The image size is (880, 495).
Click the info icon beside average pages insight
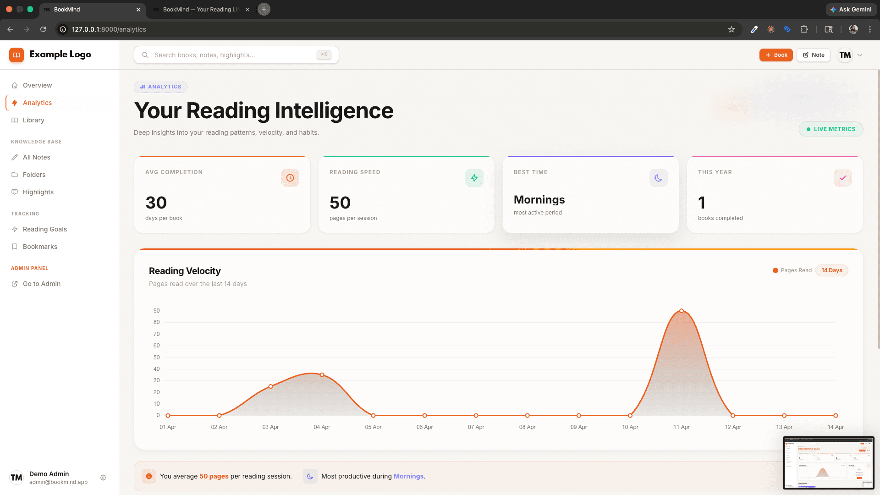[149, 476]
